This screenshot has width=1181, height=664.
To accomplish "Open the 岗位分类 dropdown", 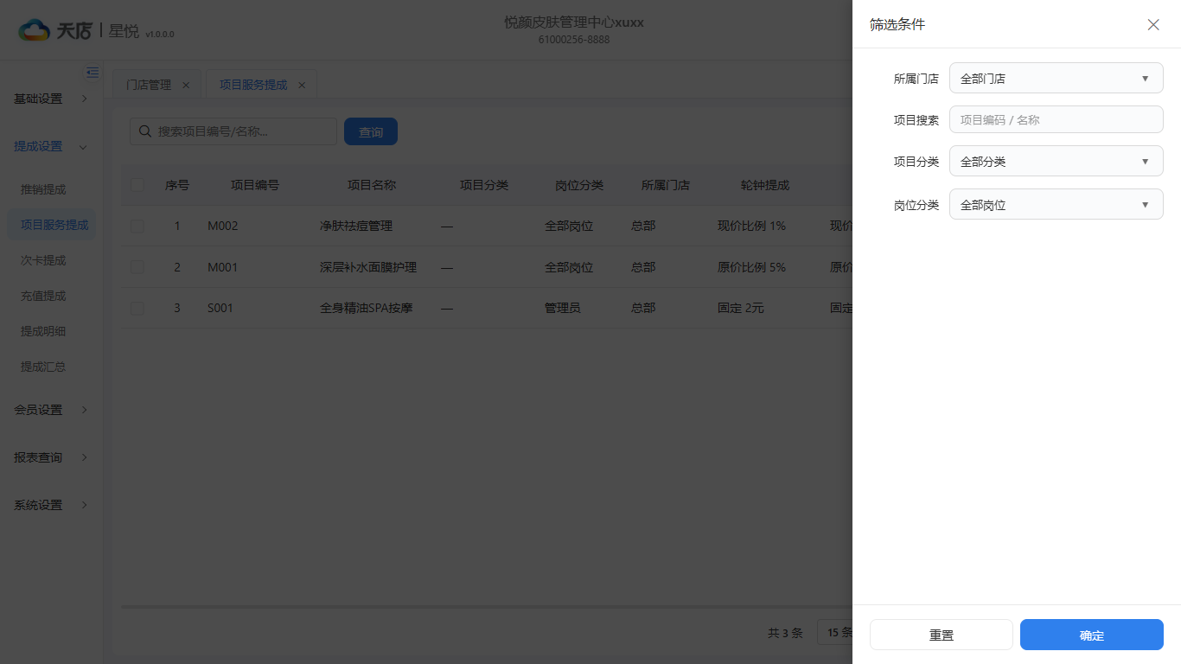I will click(x=1057, y=205).
